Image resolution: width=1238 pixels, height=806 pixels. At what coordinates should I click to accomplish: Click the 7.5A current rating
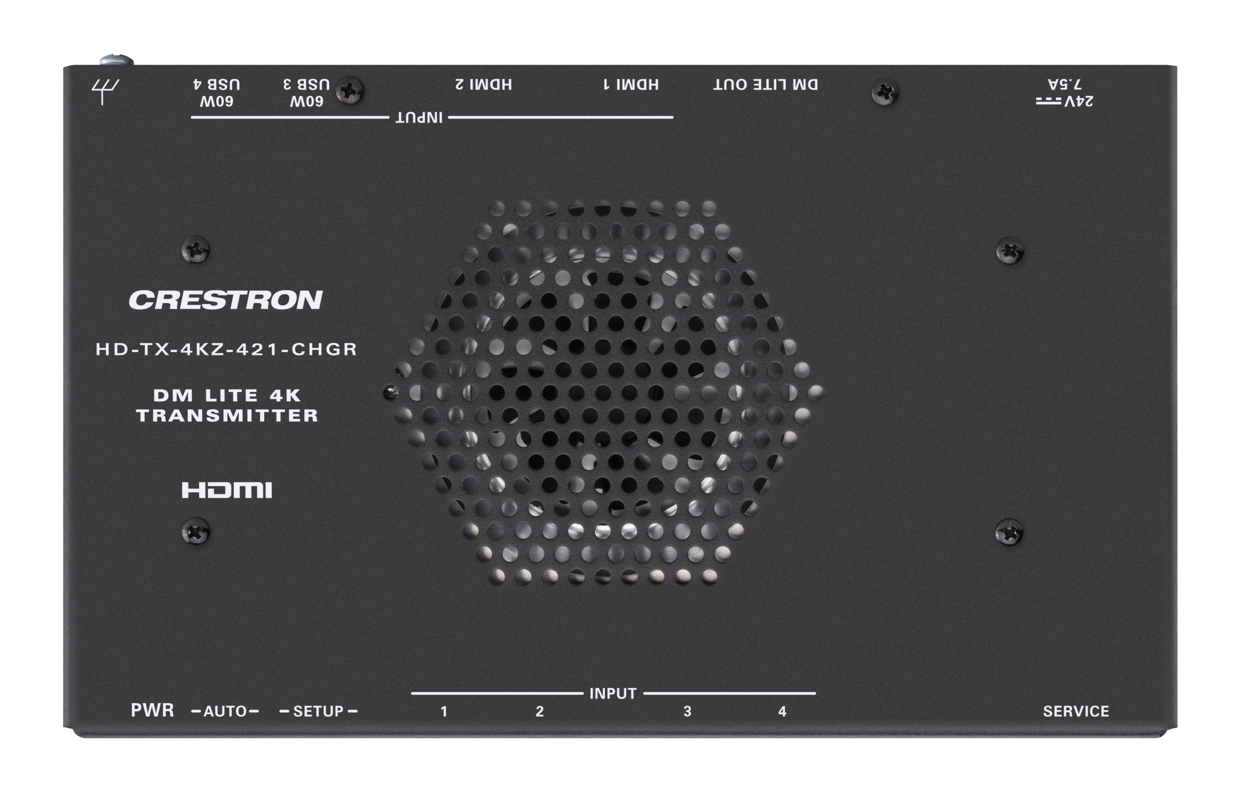(x=1065, y=84)
